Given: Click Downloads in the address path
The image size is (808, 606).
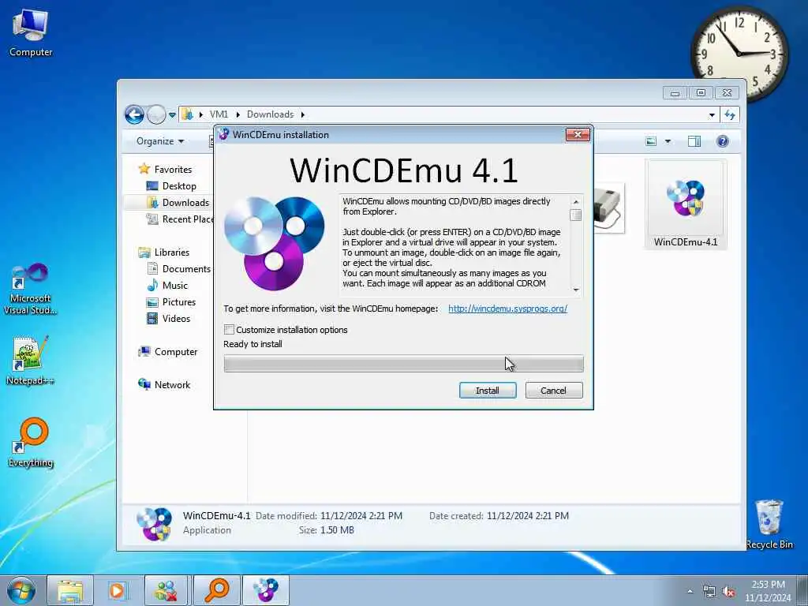Looking at the screenshot, I should 270,114.
